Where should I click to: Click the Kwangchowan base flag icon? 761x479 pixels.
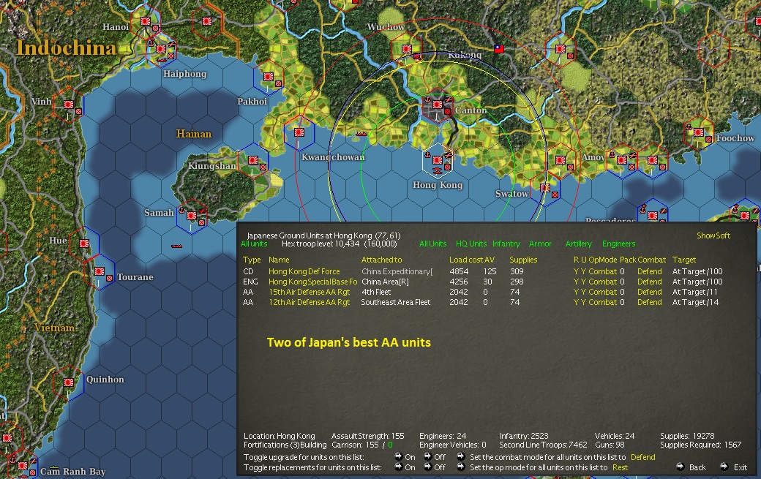299,132
